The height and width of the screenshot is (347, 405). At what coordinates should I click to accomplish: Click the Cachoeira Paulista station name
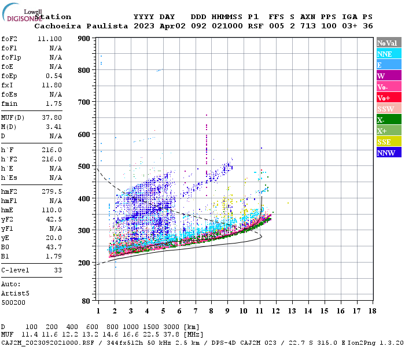pyautogui.click(x=81, y=26)
